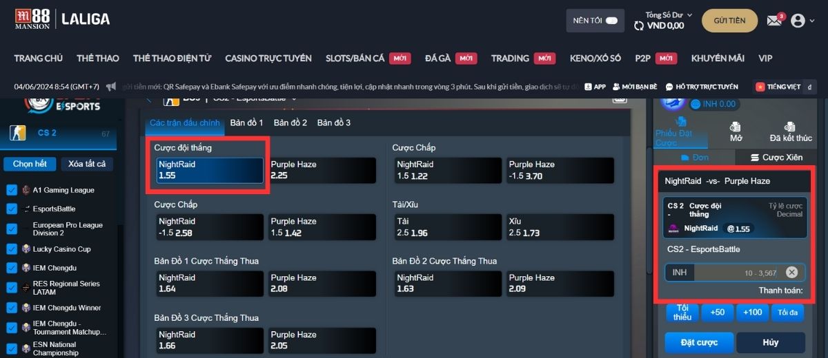
Task: Uncheck the IEM Chengdu checkbox
Action: [x=11, y=268]
